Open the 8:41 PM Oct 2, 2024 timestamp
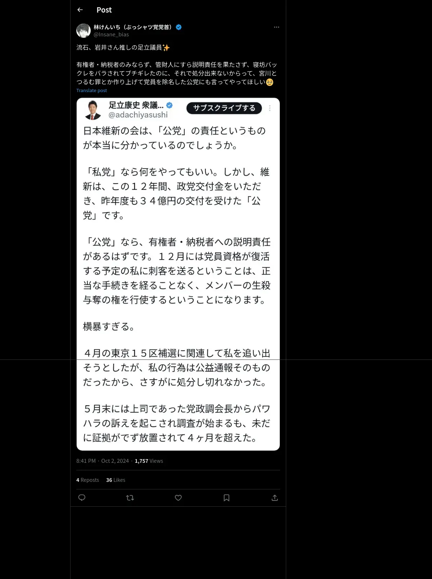The width and height of the screenshot is (432, 579). (103, 461)
